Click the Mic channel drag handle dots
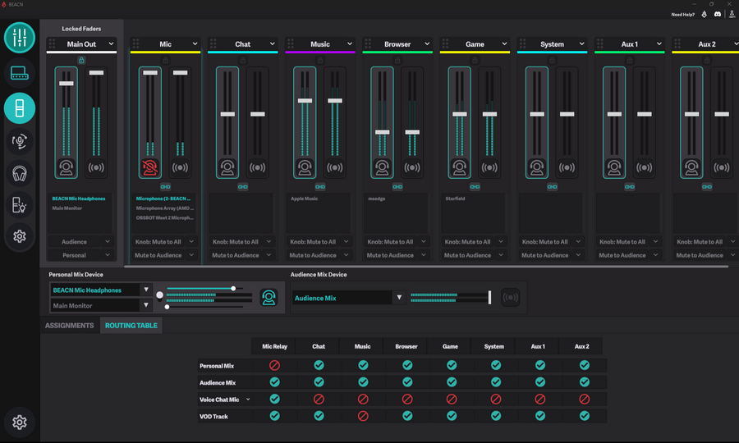Screen dimensions: 739x443 point(135,43)
